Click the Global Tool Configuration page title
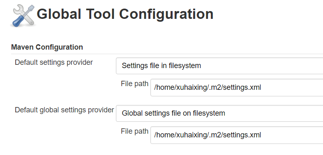Viewport: 323px width, 155px height. click(x=125, y=14)
